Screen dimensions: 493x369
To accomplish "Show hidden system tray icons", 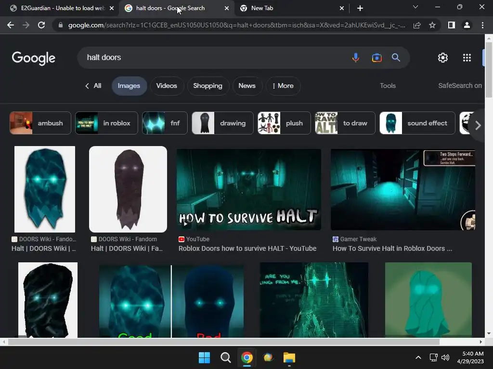I will 418,357.
